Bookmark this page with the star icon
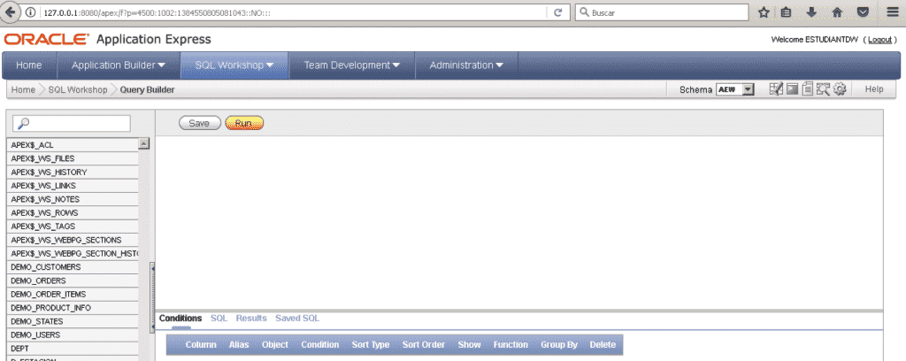This screenshot has width=906, height=361. (x=764, y=12)
